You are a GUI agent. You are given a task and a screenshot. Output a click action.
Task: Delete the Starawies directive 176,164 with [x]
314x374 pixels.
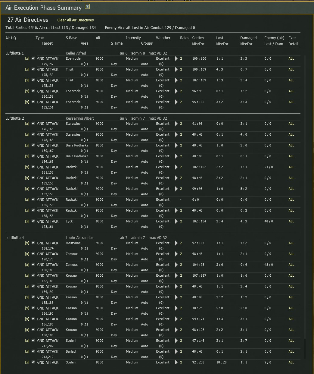[27, 124]
